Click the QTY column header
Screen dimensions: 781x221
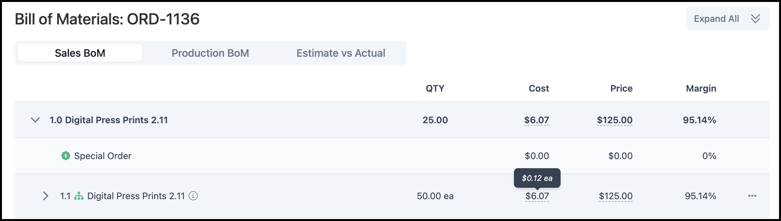[435, 88]
